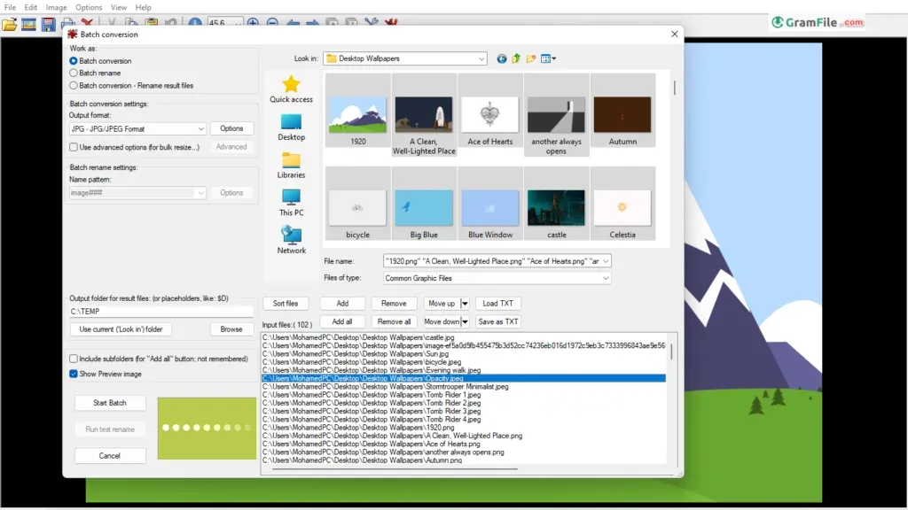Select This PC in places sidebar
Viewport: 908px width, 510px height.
click(291, 203)
